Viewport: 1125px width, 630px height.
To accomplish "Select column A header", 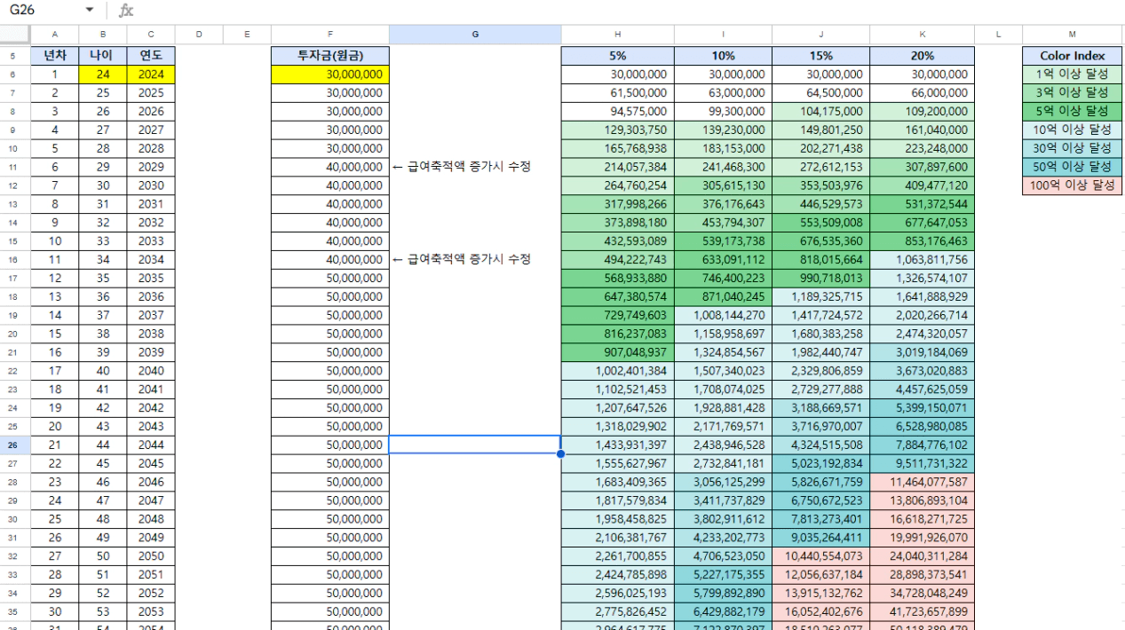I will pos(55,35).
